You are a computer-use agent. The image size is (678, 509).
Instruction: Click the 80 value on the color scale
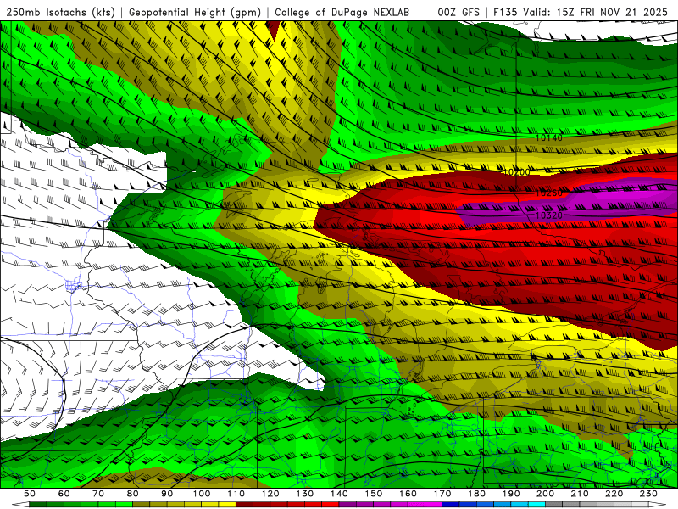tap(133, 494)
